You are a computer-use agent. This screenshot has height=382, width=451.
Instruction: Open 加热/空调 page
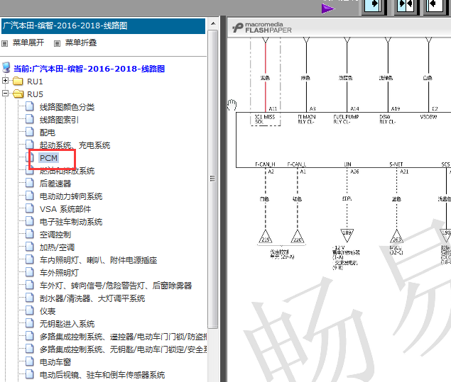click(x=57, y=247)
